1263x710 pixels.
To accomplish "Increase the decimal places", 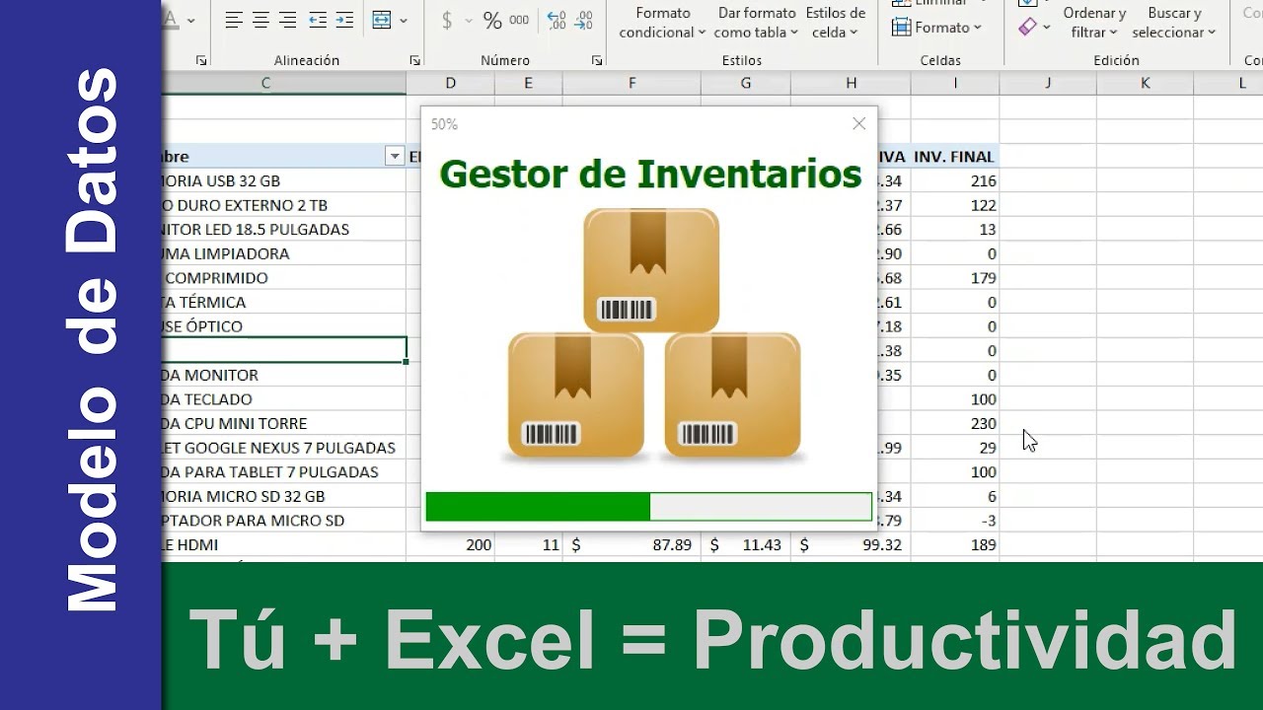I will pyautogui.click(x=556, y=21).
